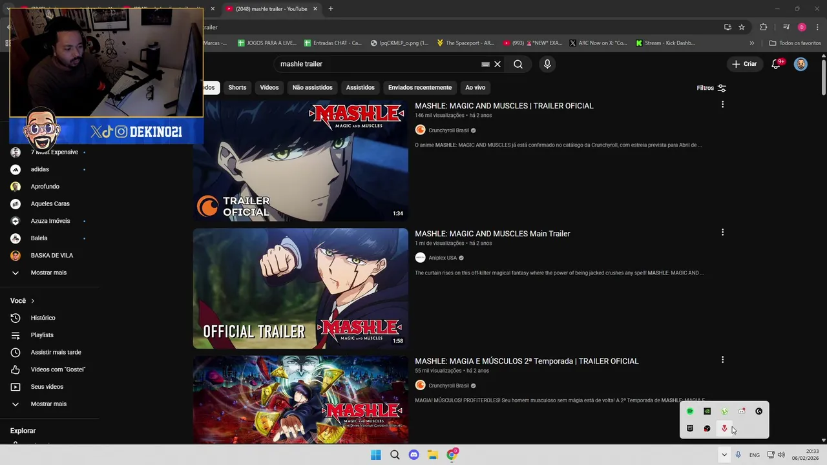This screenshot has height=465, width=827.
Task: Click the 'mashle trailer' search input field
Action: click(x=378, y=64)
